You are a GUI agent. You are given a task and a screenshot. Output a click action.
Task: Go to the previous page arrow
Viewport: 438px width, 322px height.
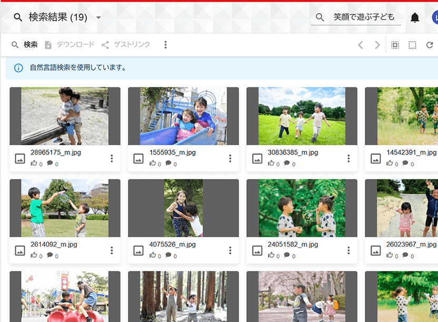[361, 45]
